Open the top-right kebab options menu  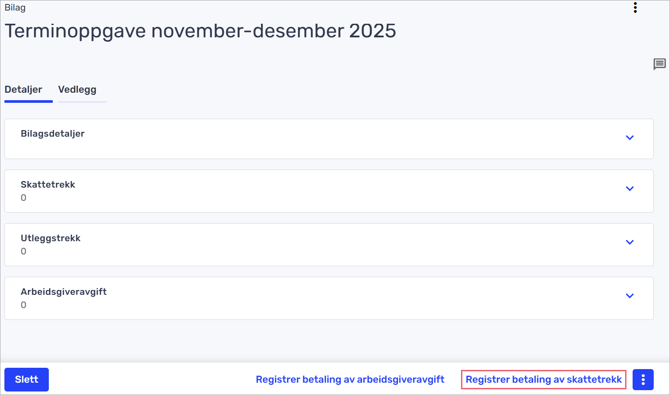[635, 7]
